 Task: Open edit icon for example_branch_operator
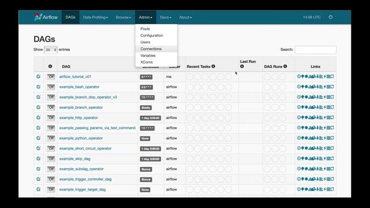coord(39,107)
